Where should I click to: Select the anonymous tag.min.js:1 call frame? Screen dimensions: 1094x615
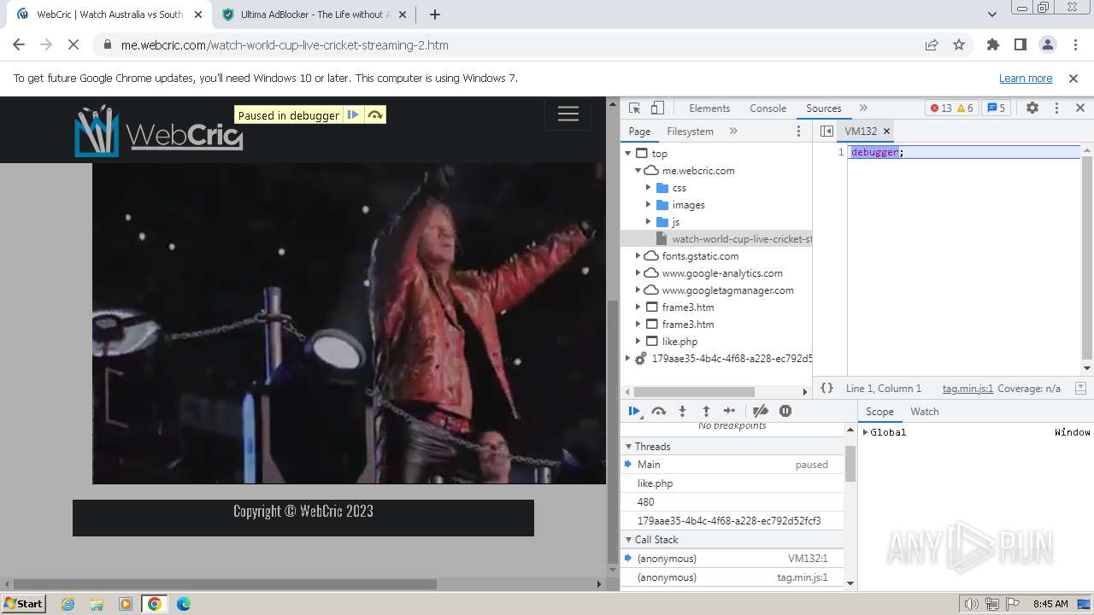(x=732, y=577)
